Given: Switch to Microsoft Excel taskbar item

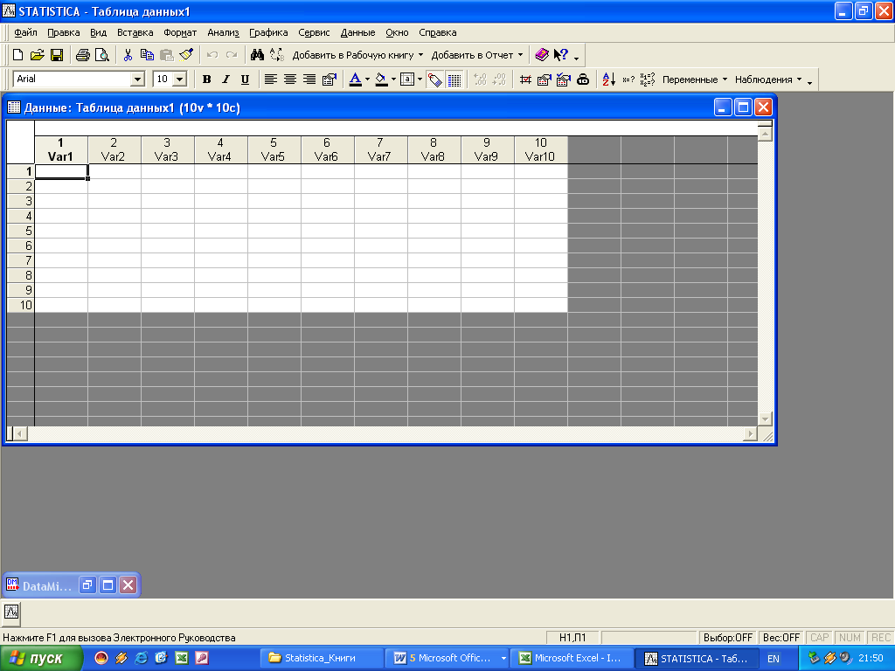Looking at the screenshot, I should 572,658.
